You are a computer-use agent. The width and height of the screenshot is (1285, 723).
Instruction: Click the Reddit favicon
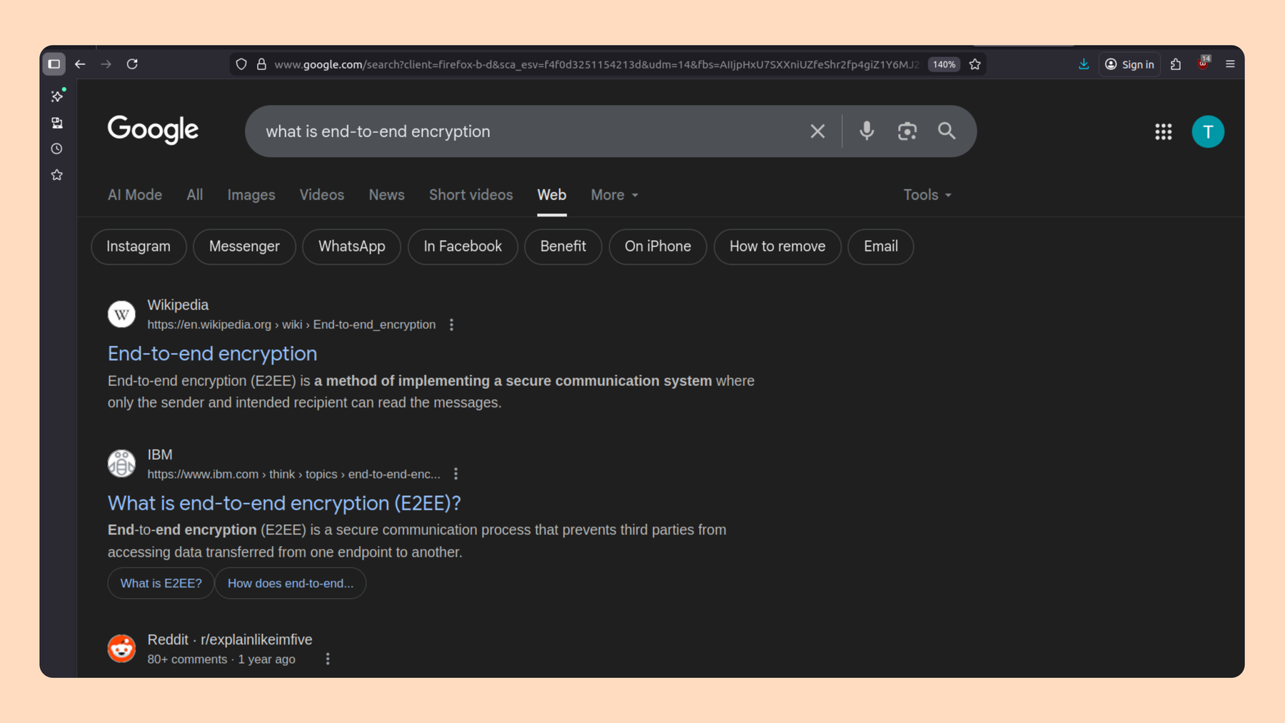[121, 648]
